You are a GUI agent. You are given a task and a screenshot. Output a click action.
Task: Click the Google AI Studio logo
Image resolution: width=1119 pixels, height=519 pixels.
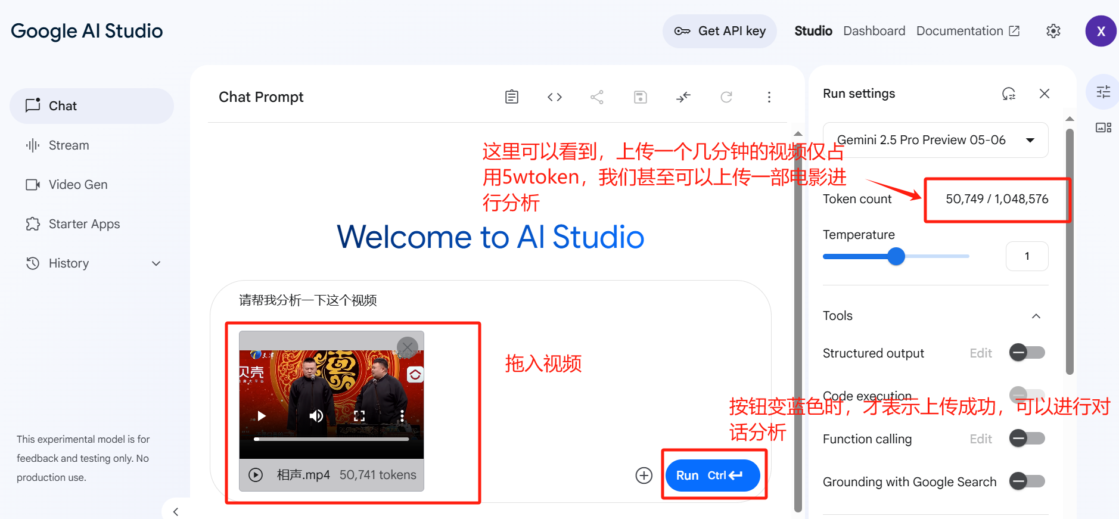tap(87, 31)
